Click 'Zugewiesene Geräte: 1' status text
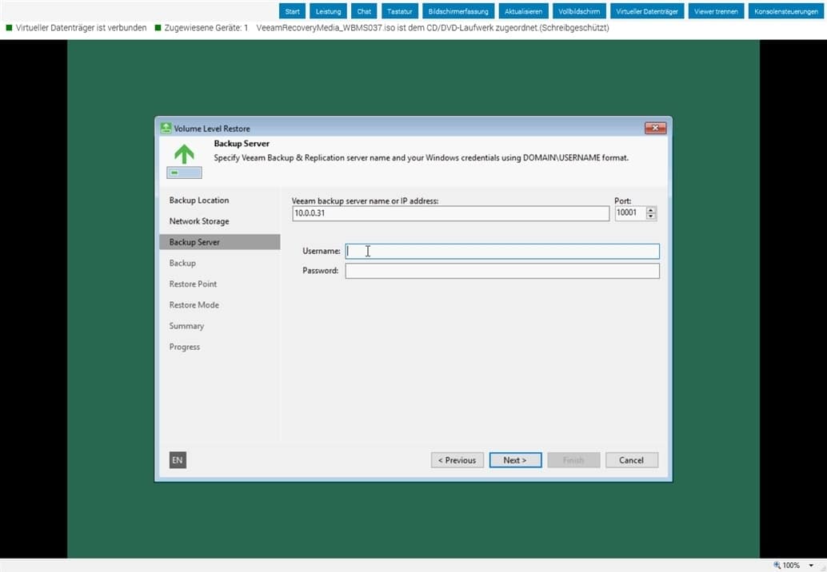 pyautogui.click(x=206, y=27)
